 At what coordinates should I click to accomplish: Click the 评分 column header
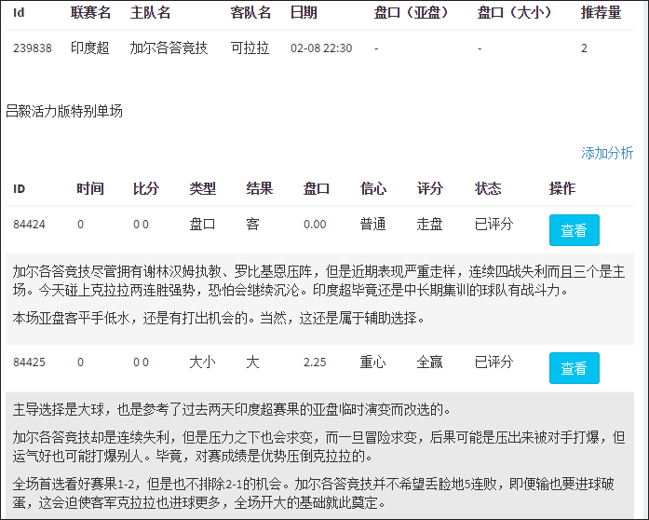(430, 188)
